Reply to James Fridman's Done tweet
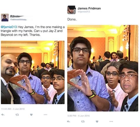140x127 pixels. (x=69, y=121)
